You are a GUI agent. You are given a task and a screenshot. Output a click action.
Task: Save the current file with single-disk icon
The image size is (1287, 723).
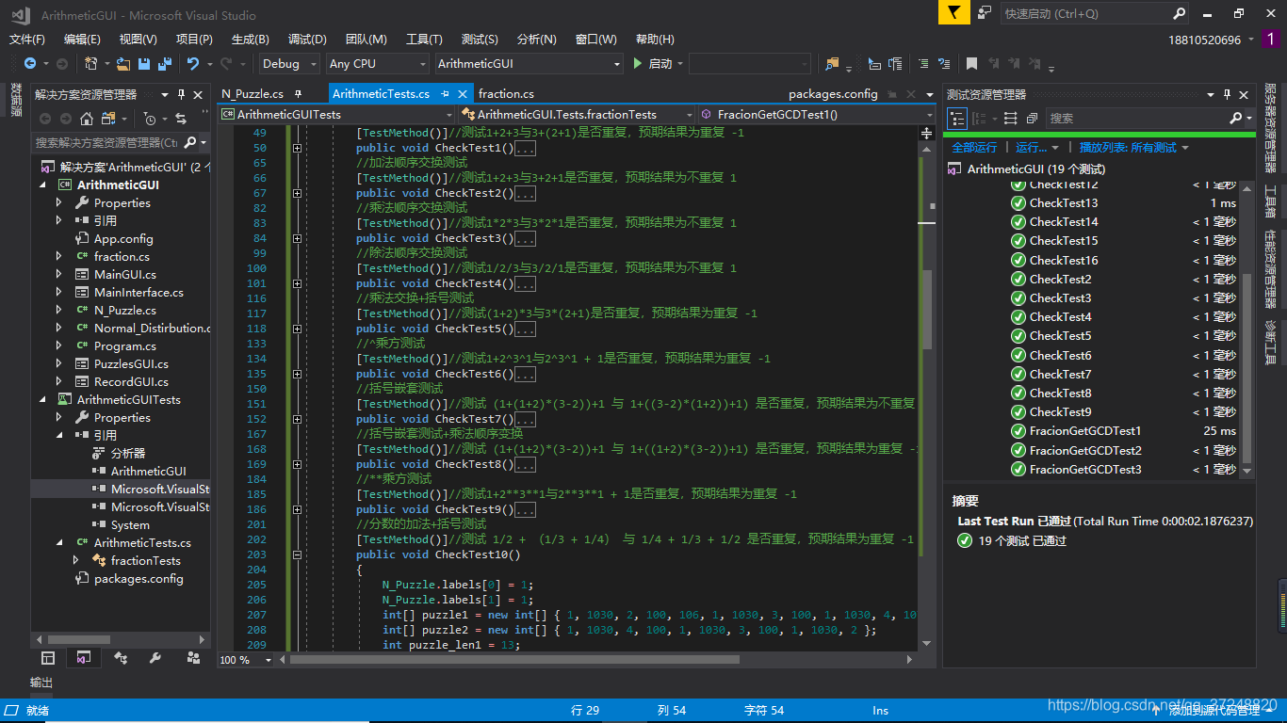coord(144,64)
